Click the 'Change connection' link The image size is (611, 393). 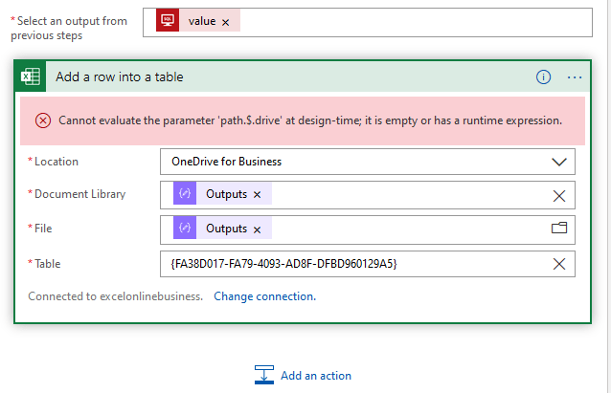[264, 296]
